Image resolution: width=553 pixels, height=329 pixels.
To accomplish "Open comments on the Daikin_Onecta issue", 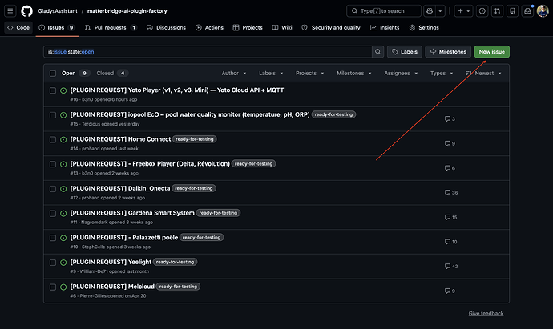I will [451, 193].
